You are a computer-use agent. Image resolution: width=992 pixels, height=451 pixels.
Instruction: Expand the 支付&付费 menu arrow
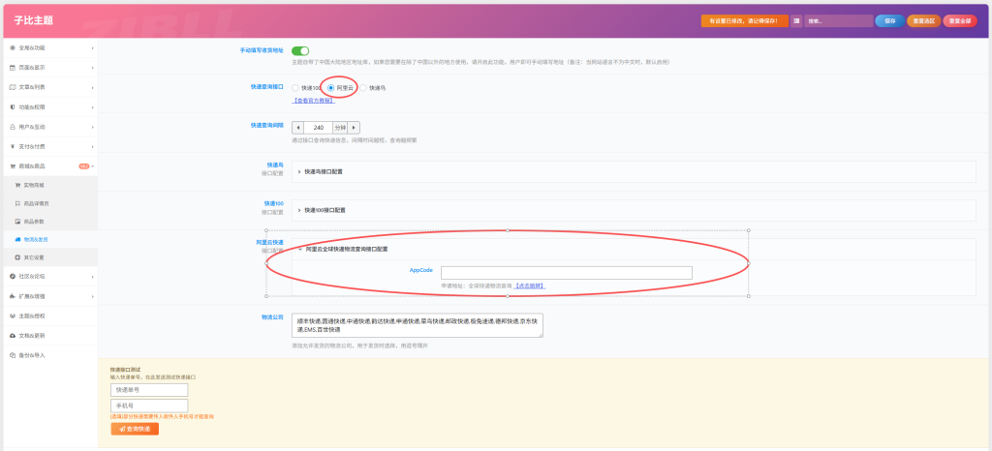click(92, 146)
